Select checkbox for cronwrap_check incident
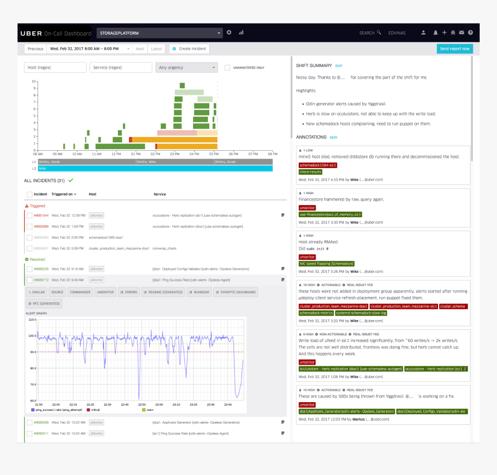497x475 pixels. point(29,248)
